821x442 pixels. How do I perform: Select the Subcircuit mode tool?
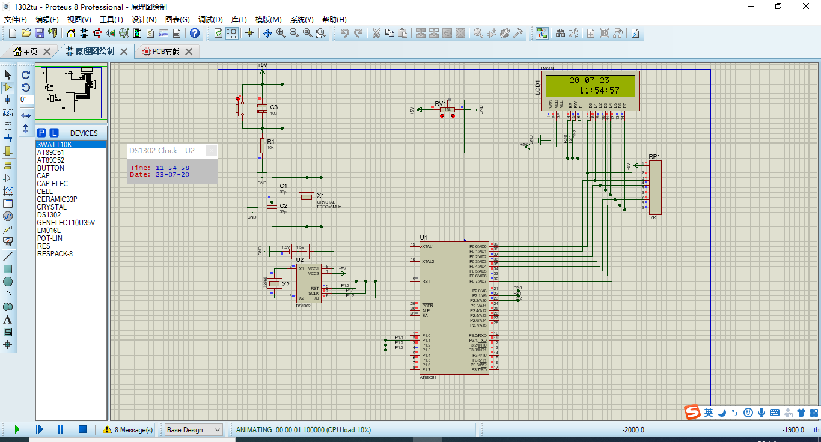coord(8,151)
